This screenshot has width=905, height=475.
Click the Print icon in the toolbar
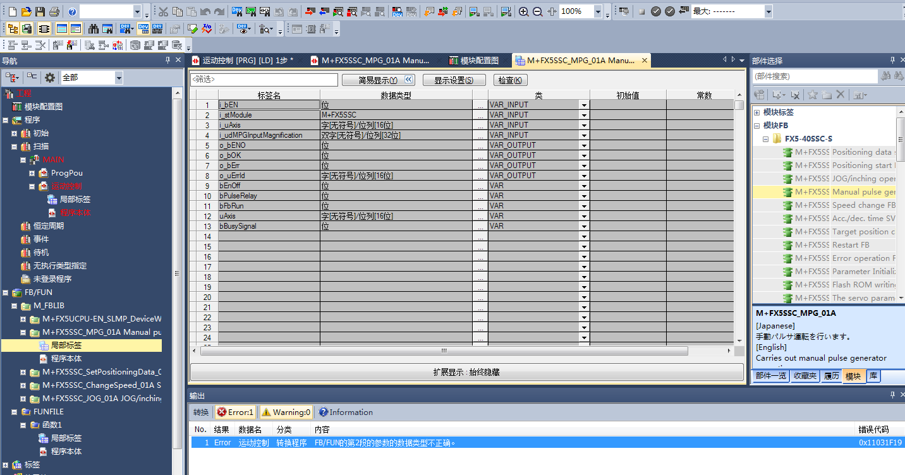[x=54, y=11]
